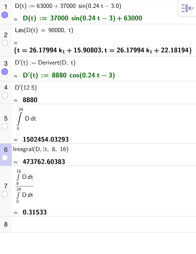Click output value 1502454.03293
The height and width of the screenshot is (254, 196).
[x=46, y=139]
